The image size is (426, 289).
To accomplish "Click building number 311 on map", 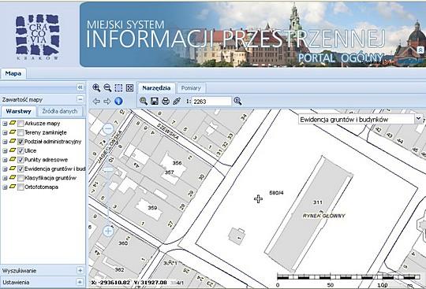I will [x=318, y=202].
